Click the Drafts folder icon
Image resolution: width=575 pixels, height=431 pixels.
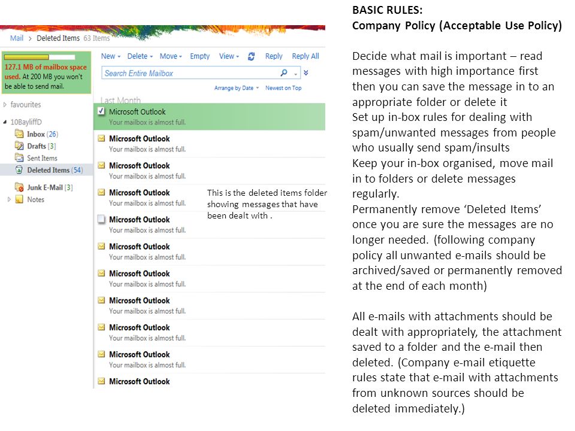tap(19, 145)
